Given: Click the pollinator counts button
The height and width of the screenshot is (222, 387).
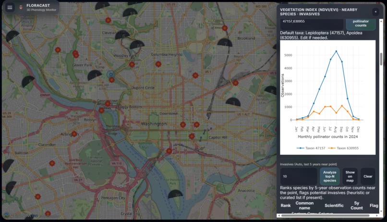Looking at the screenshot, I should [x=361, y=24].
